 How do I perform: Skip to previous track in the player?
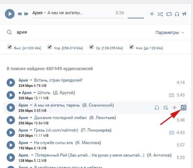pos(20,14)
